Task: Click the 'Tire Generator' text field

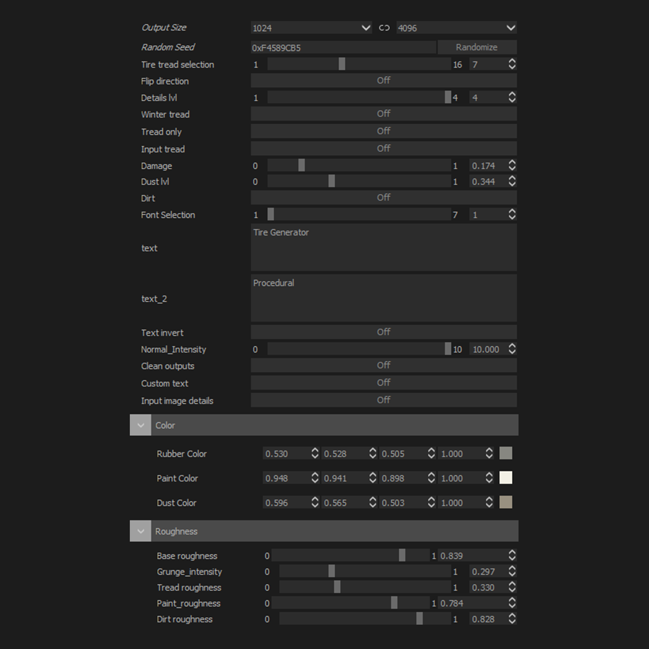Action: pos(384,247)
